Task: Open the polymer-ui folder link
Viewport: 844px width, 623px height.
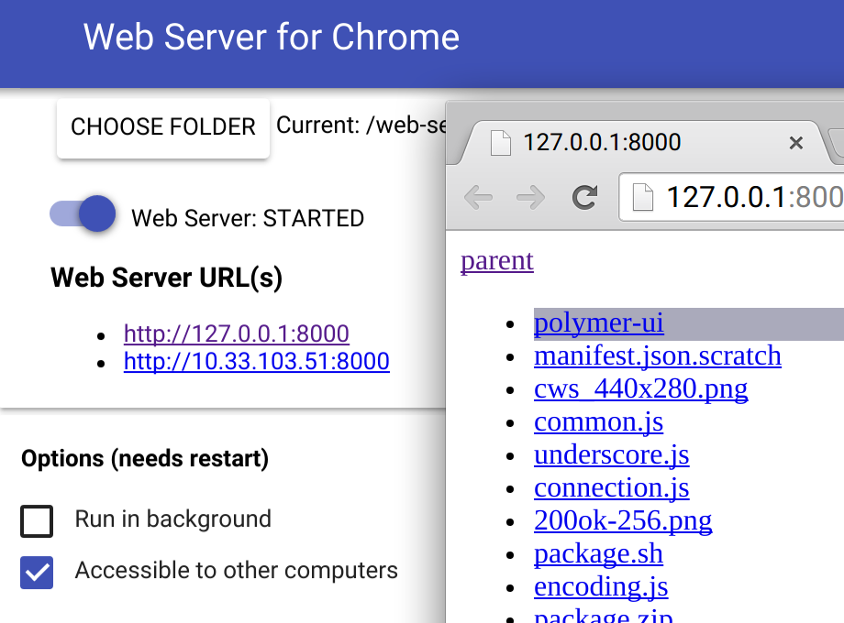Action: (x=598, y=323)
